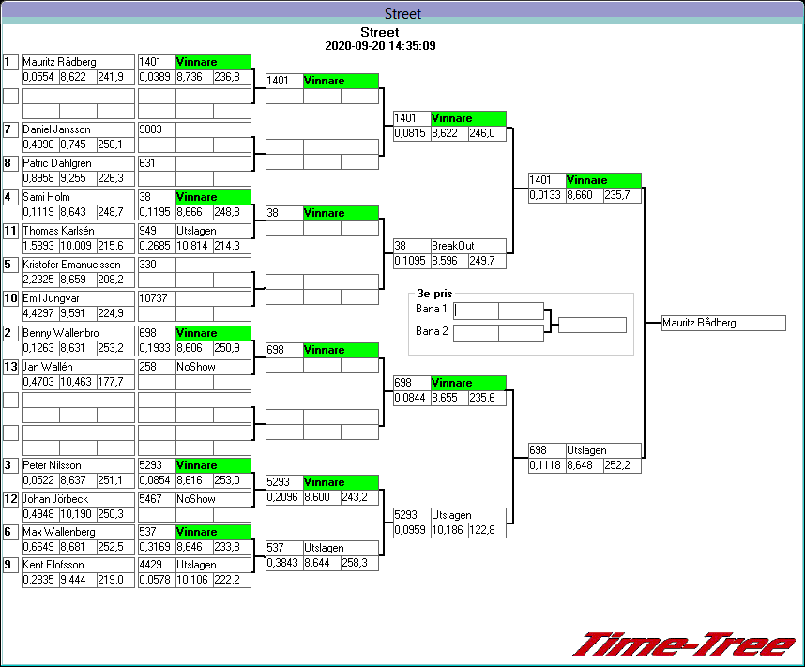The image size is (805, 667).
Task: Click the Time-Tree logo
Action: [683, 644]
